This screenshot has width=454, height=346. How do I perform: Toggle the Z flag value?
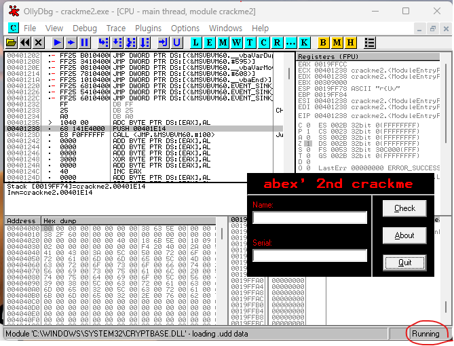(308, 144)
